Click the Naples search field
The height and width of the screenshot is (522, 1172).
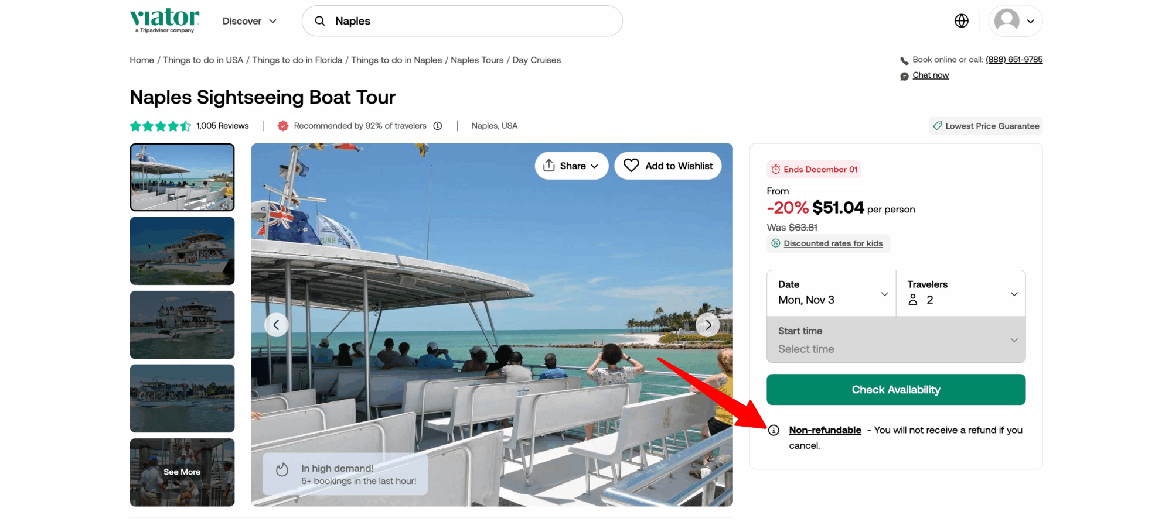(x=469, y=21)
